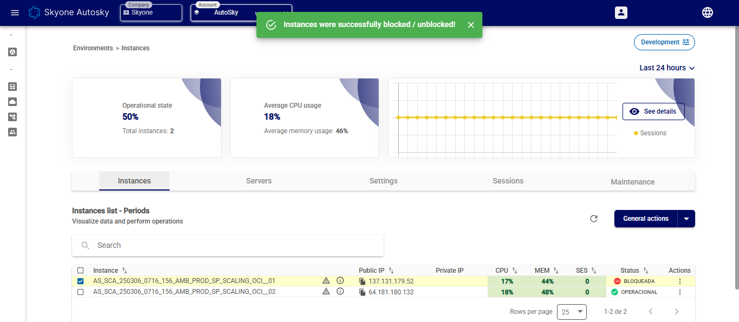Click the Development filter button

pos(664,42)
